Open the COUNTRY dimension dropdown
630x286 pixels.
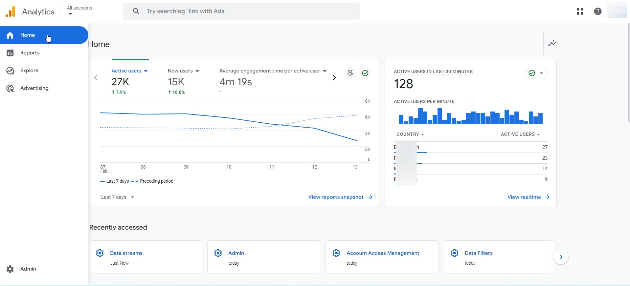point(410,134)
